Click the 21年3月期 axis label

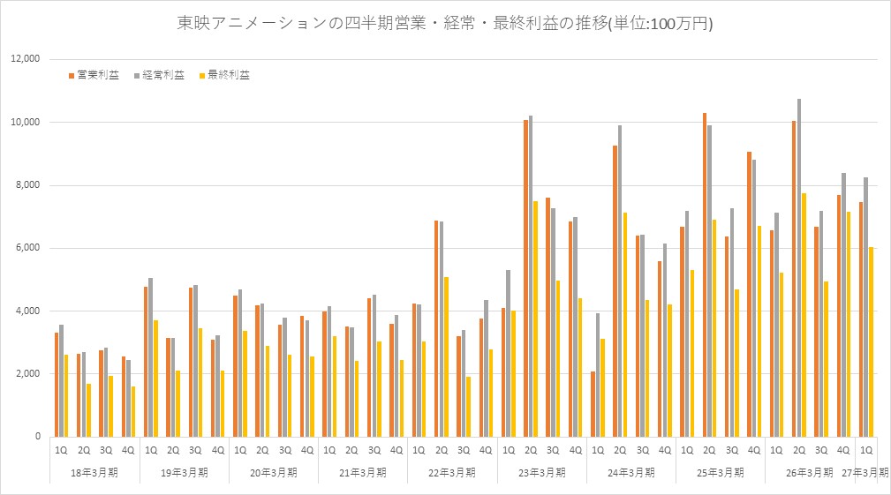(363, 472)
